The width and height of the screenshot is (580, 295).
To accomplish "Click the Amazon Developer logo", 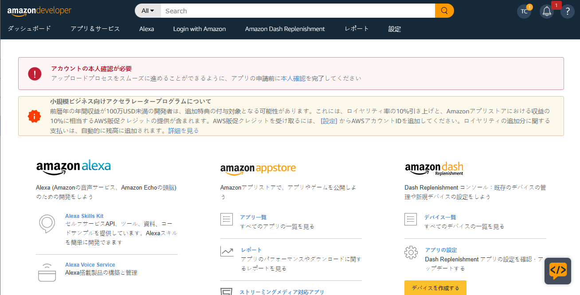I will (x=39, y=11).
